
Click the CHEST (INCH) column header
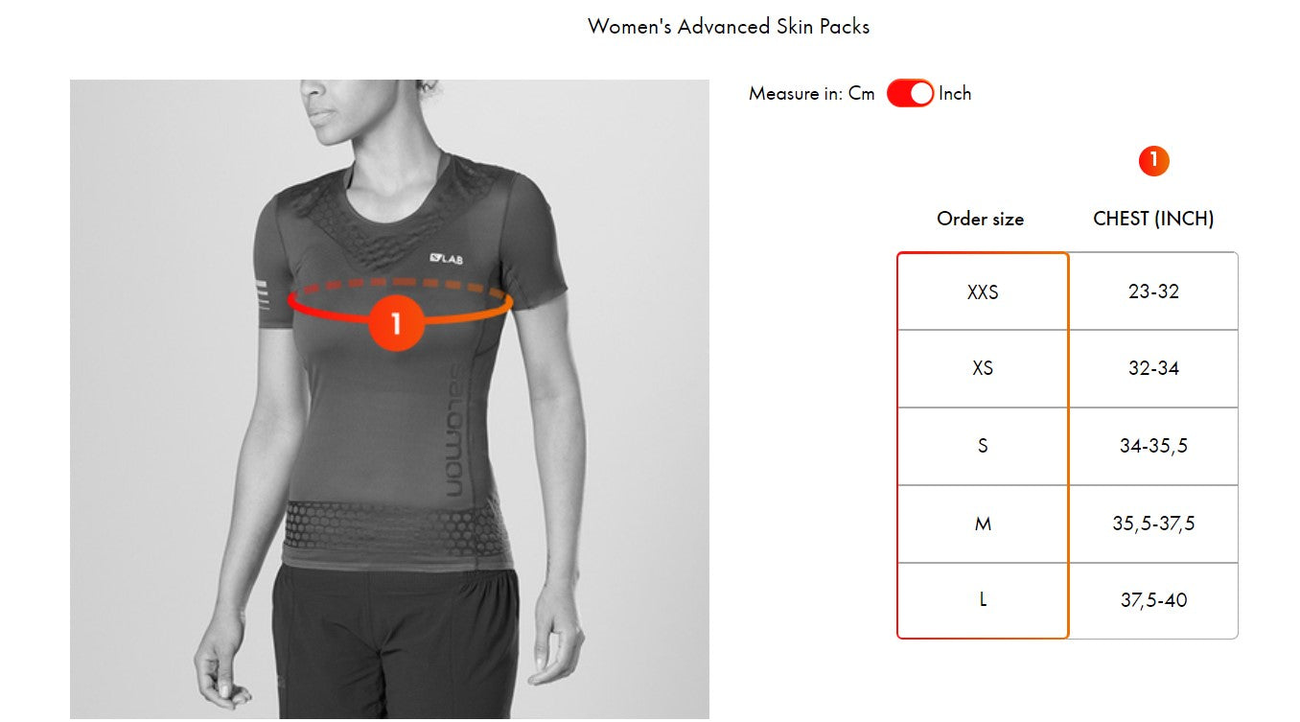click(x=1153, y=219)
